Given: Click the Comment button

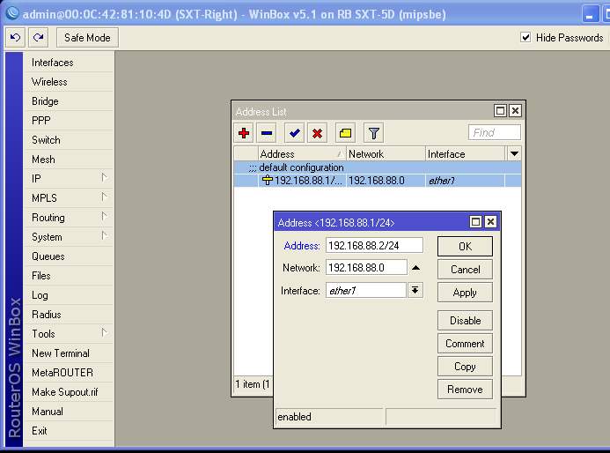Looking at the screenshot, I should click(x=465, y=344).
